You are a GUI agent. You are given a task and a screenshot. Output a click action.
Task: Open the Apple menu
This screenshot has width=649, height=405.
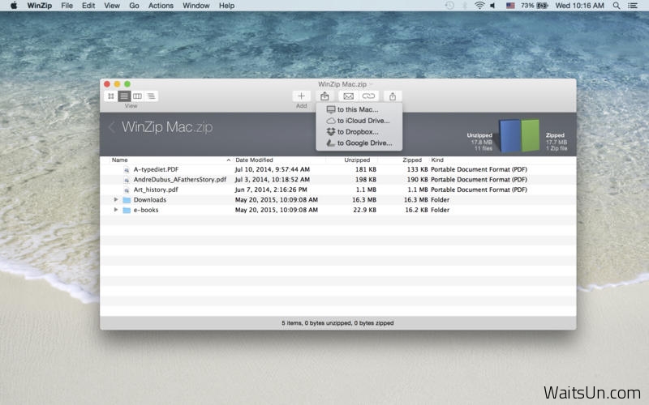[14, 6]
